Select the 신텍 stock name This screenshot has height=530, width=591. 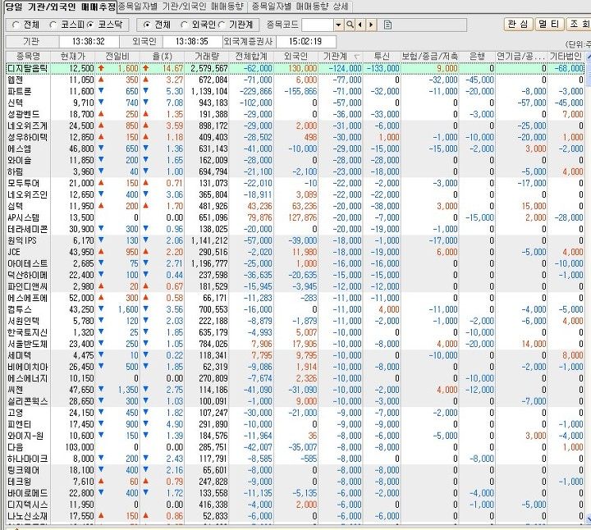(x=16, y=103)
